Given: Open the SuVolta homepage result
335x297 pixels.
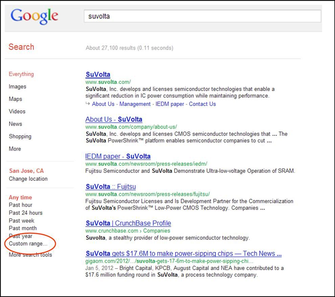Looking at the screenshot, I should point(98,74).
